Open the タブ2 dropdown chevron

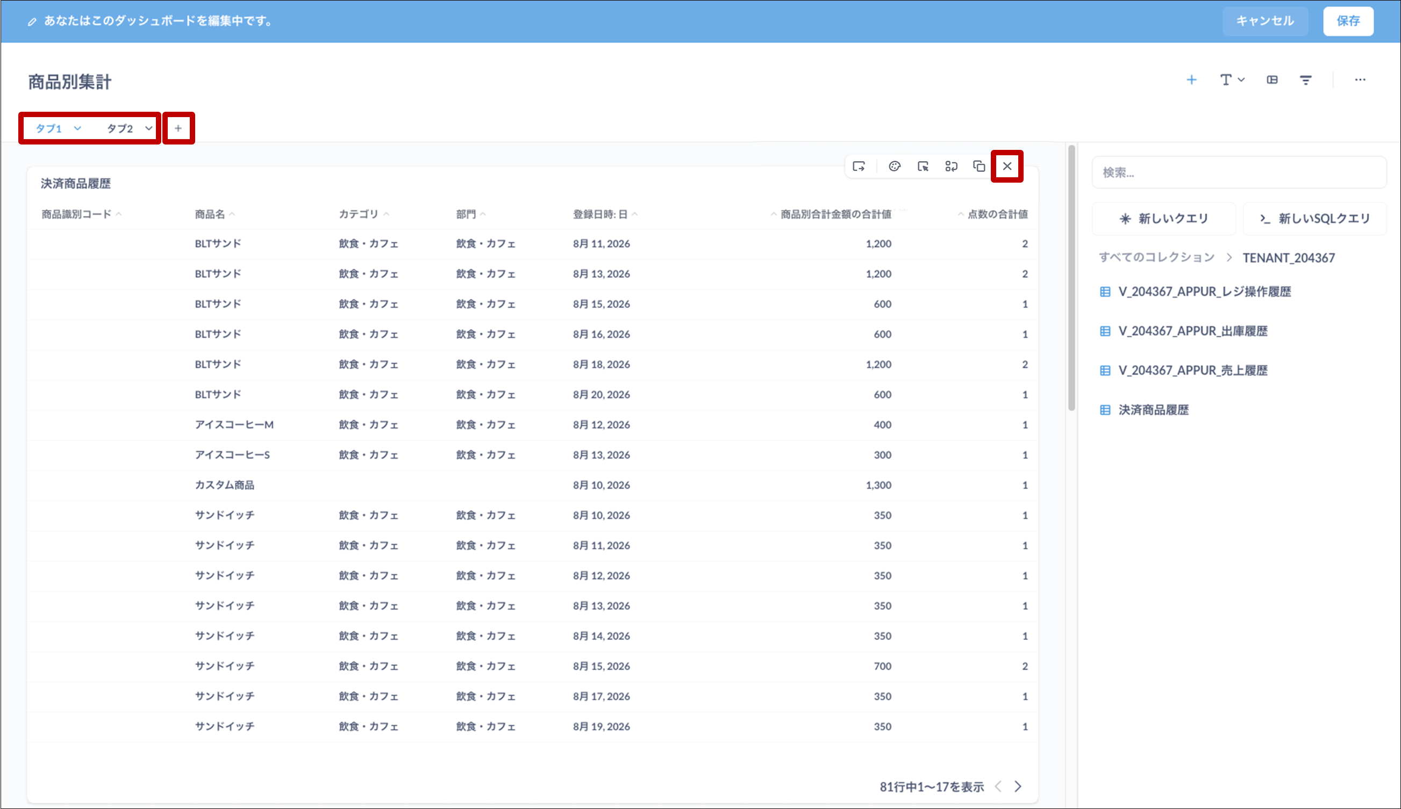148,128
